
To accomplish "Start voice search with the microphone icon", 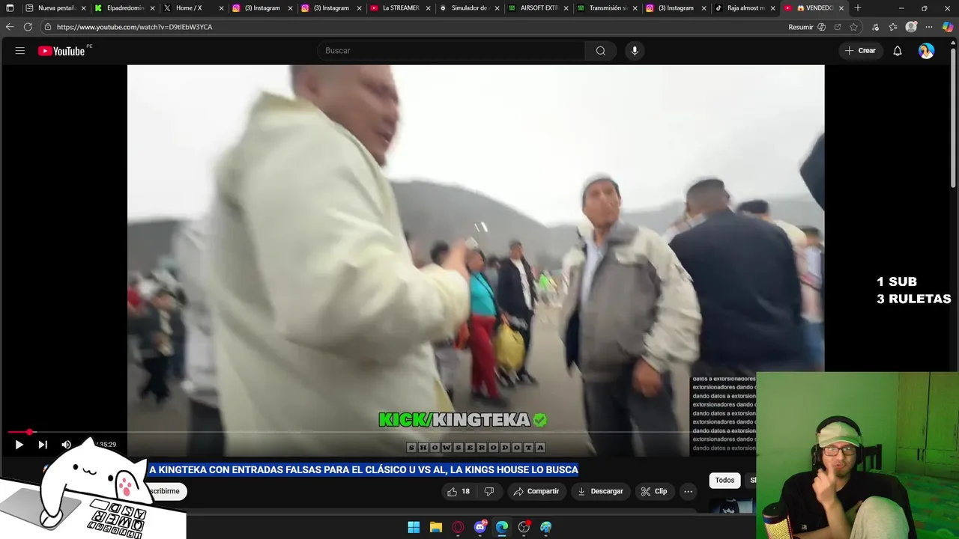I will 635,51.
